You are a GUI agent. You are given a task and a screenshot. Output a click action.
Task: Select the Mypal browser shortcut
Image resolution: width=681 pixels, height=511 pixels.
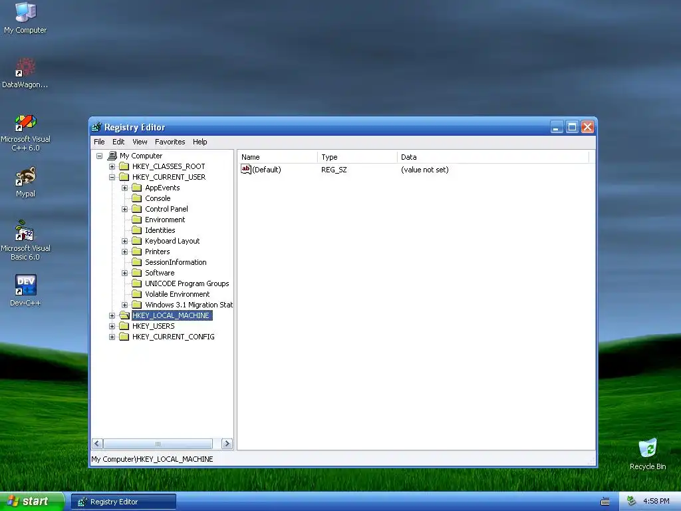25,182
